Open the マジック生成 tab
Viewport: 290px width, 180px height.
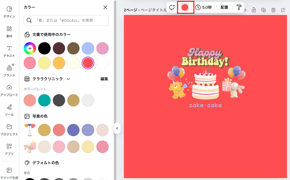click(x=9, y=173)
